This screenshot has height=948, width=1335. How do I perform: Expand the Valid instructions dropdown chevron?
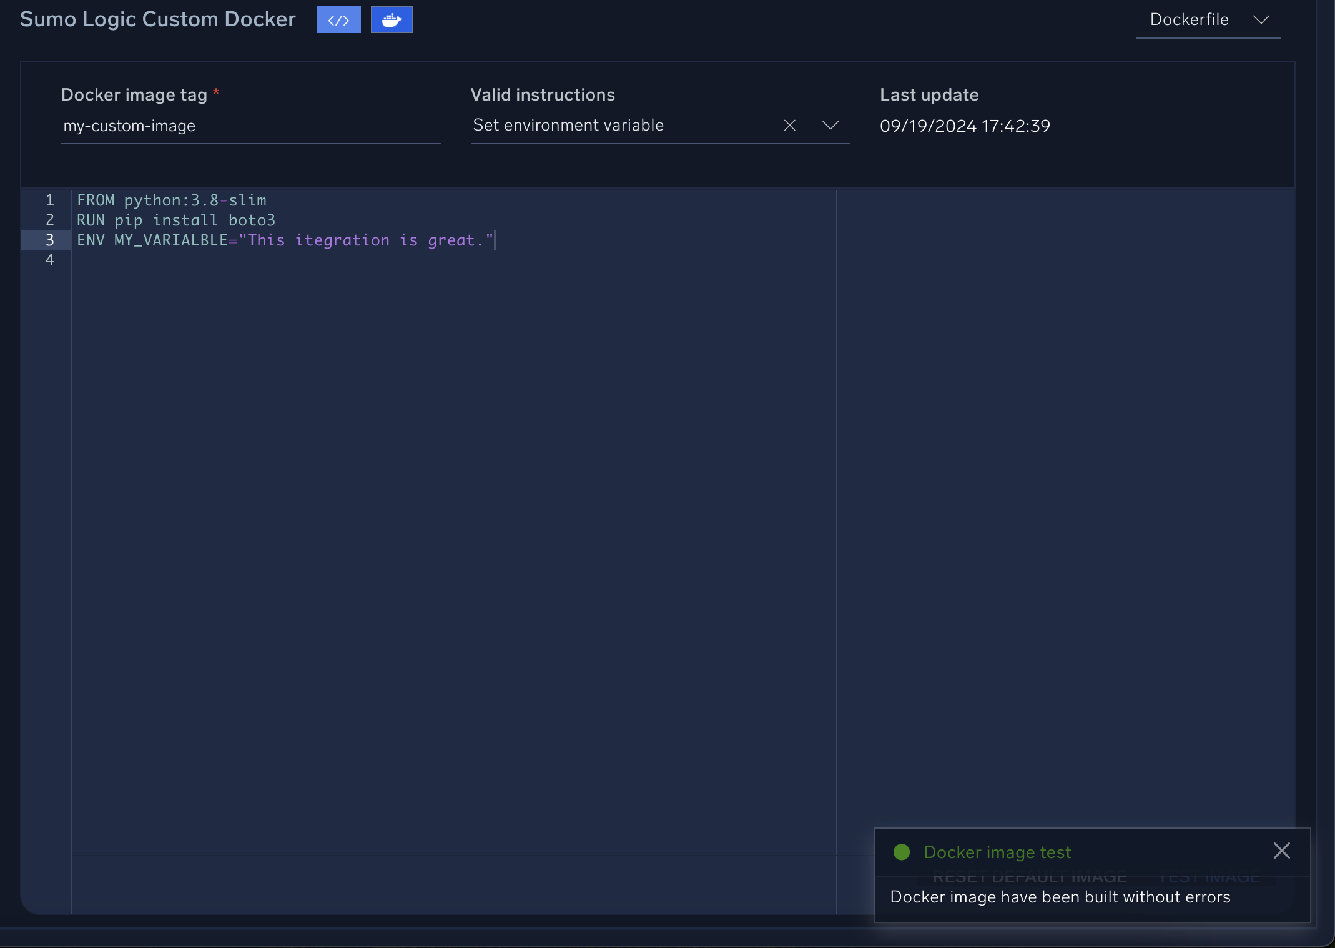830,126
